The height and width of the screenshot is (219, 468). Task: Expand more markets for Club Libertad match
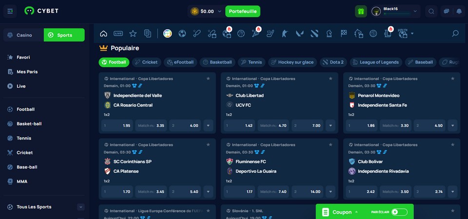pyautogui.click(x=331, y=126)
